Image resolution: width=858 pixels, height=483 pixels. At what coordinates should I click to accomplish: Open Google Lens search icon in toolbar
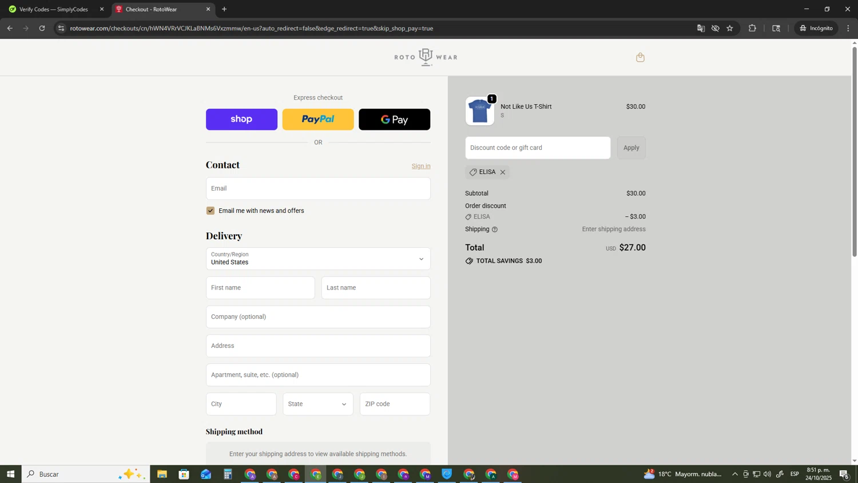[x=776, y=28]
